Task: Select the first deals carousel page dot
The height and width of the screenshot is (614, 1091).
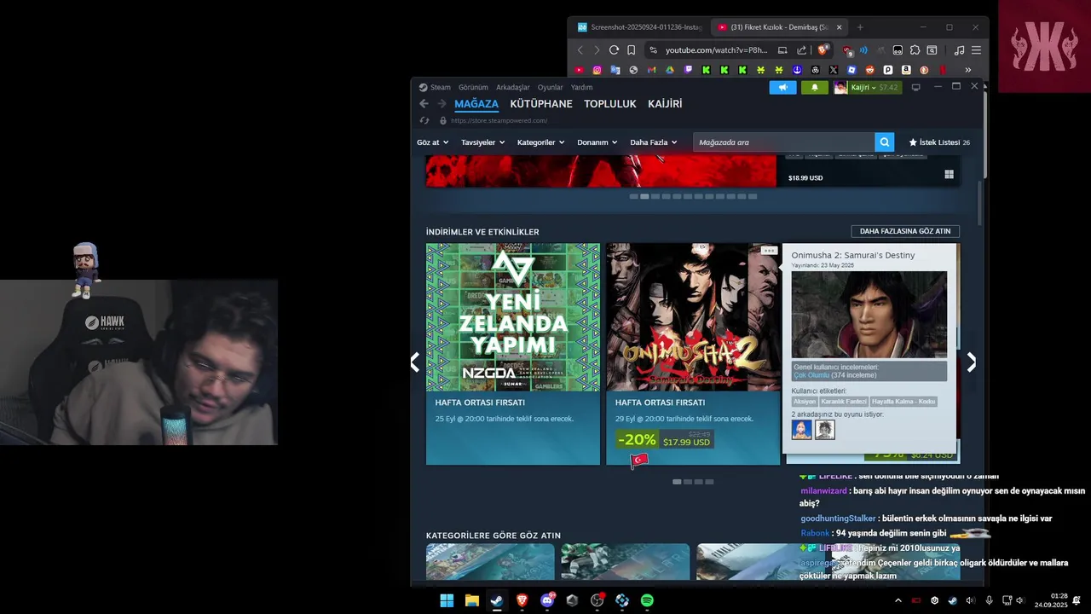Action: (677, 482)
